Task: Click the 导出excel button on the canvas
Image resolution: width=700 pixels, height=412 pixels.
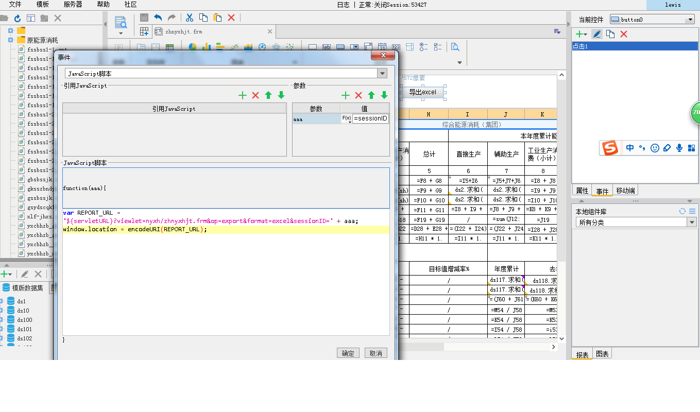Action: tap(422, 92)
